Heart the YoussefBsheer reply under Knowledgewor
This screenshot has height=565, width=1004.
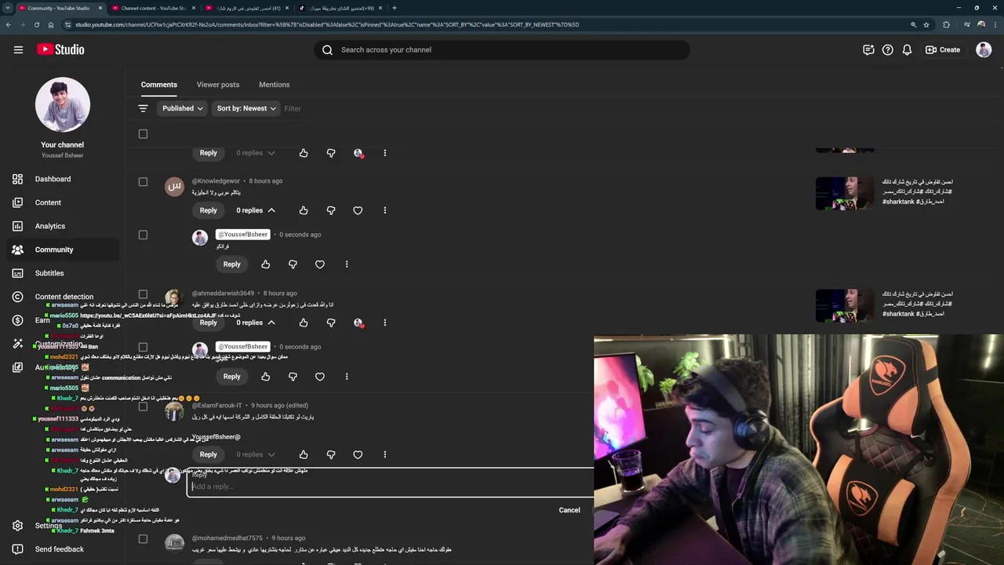coord(320,264)
